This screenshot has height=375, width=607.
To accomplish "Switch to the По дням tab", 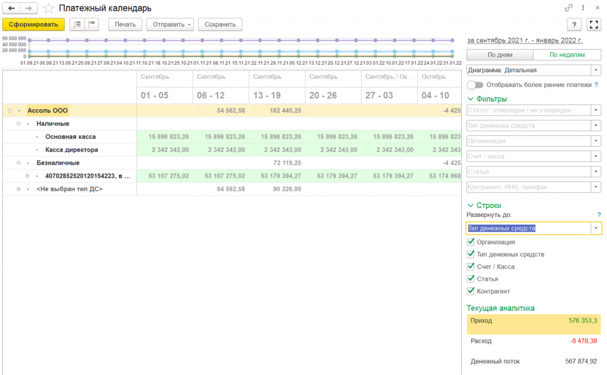I will click(500, 55).
